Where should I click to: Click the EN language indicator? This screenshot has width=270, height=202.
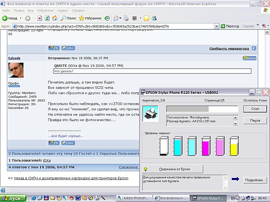233,198
